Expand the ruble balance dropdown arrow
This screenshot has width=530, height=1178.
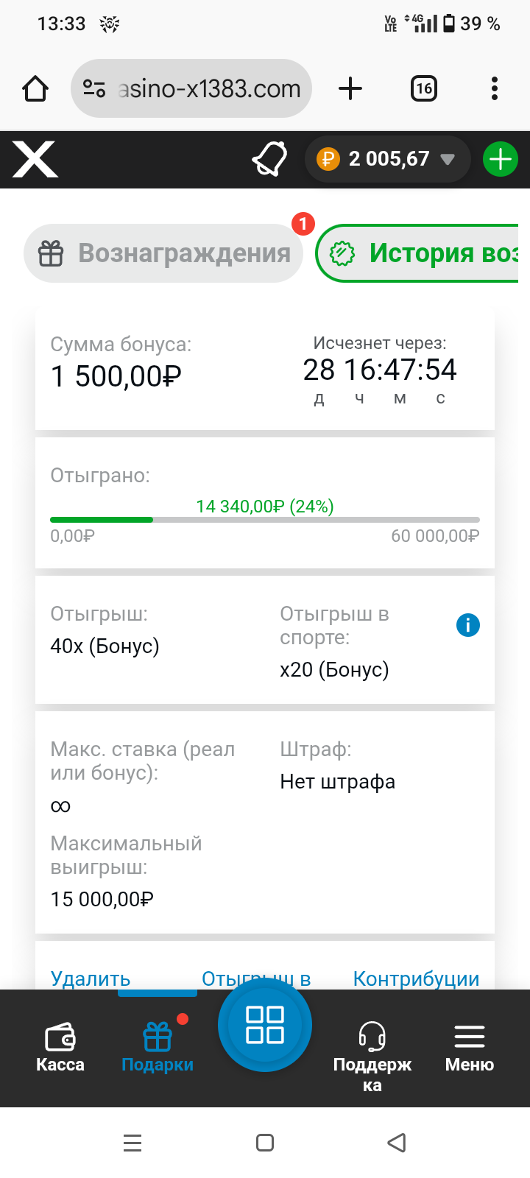point(448,160)
